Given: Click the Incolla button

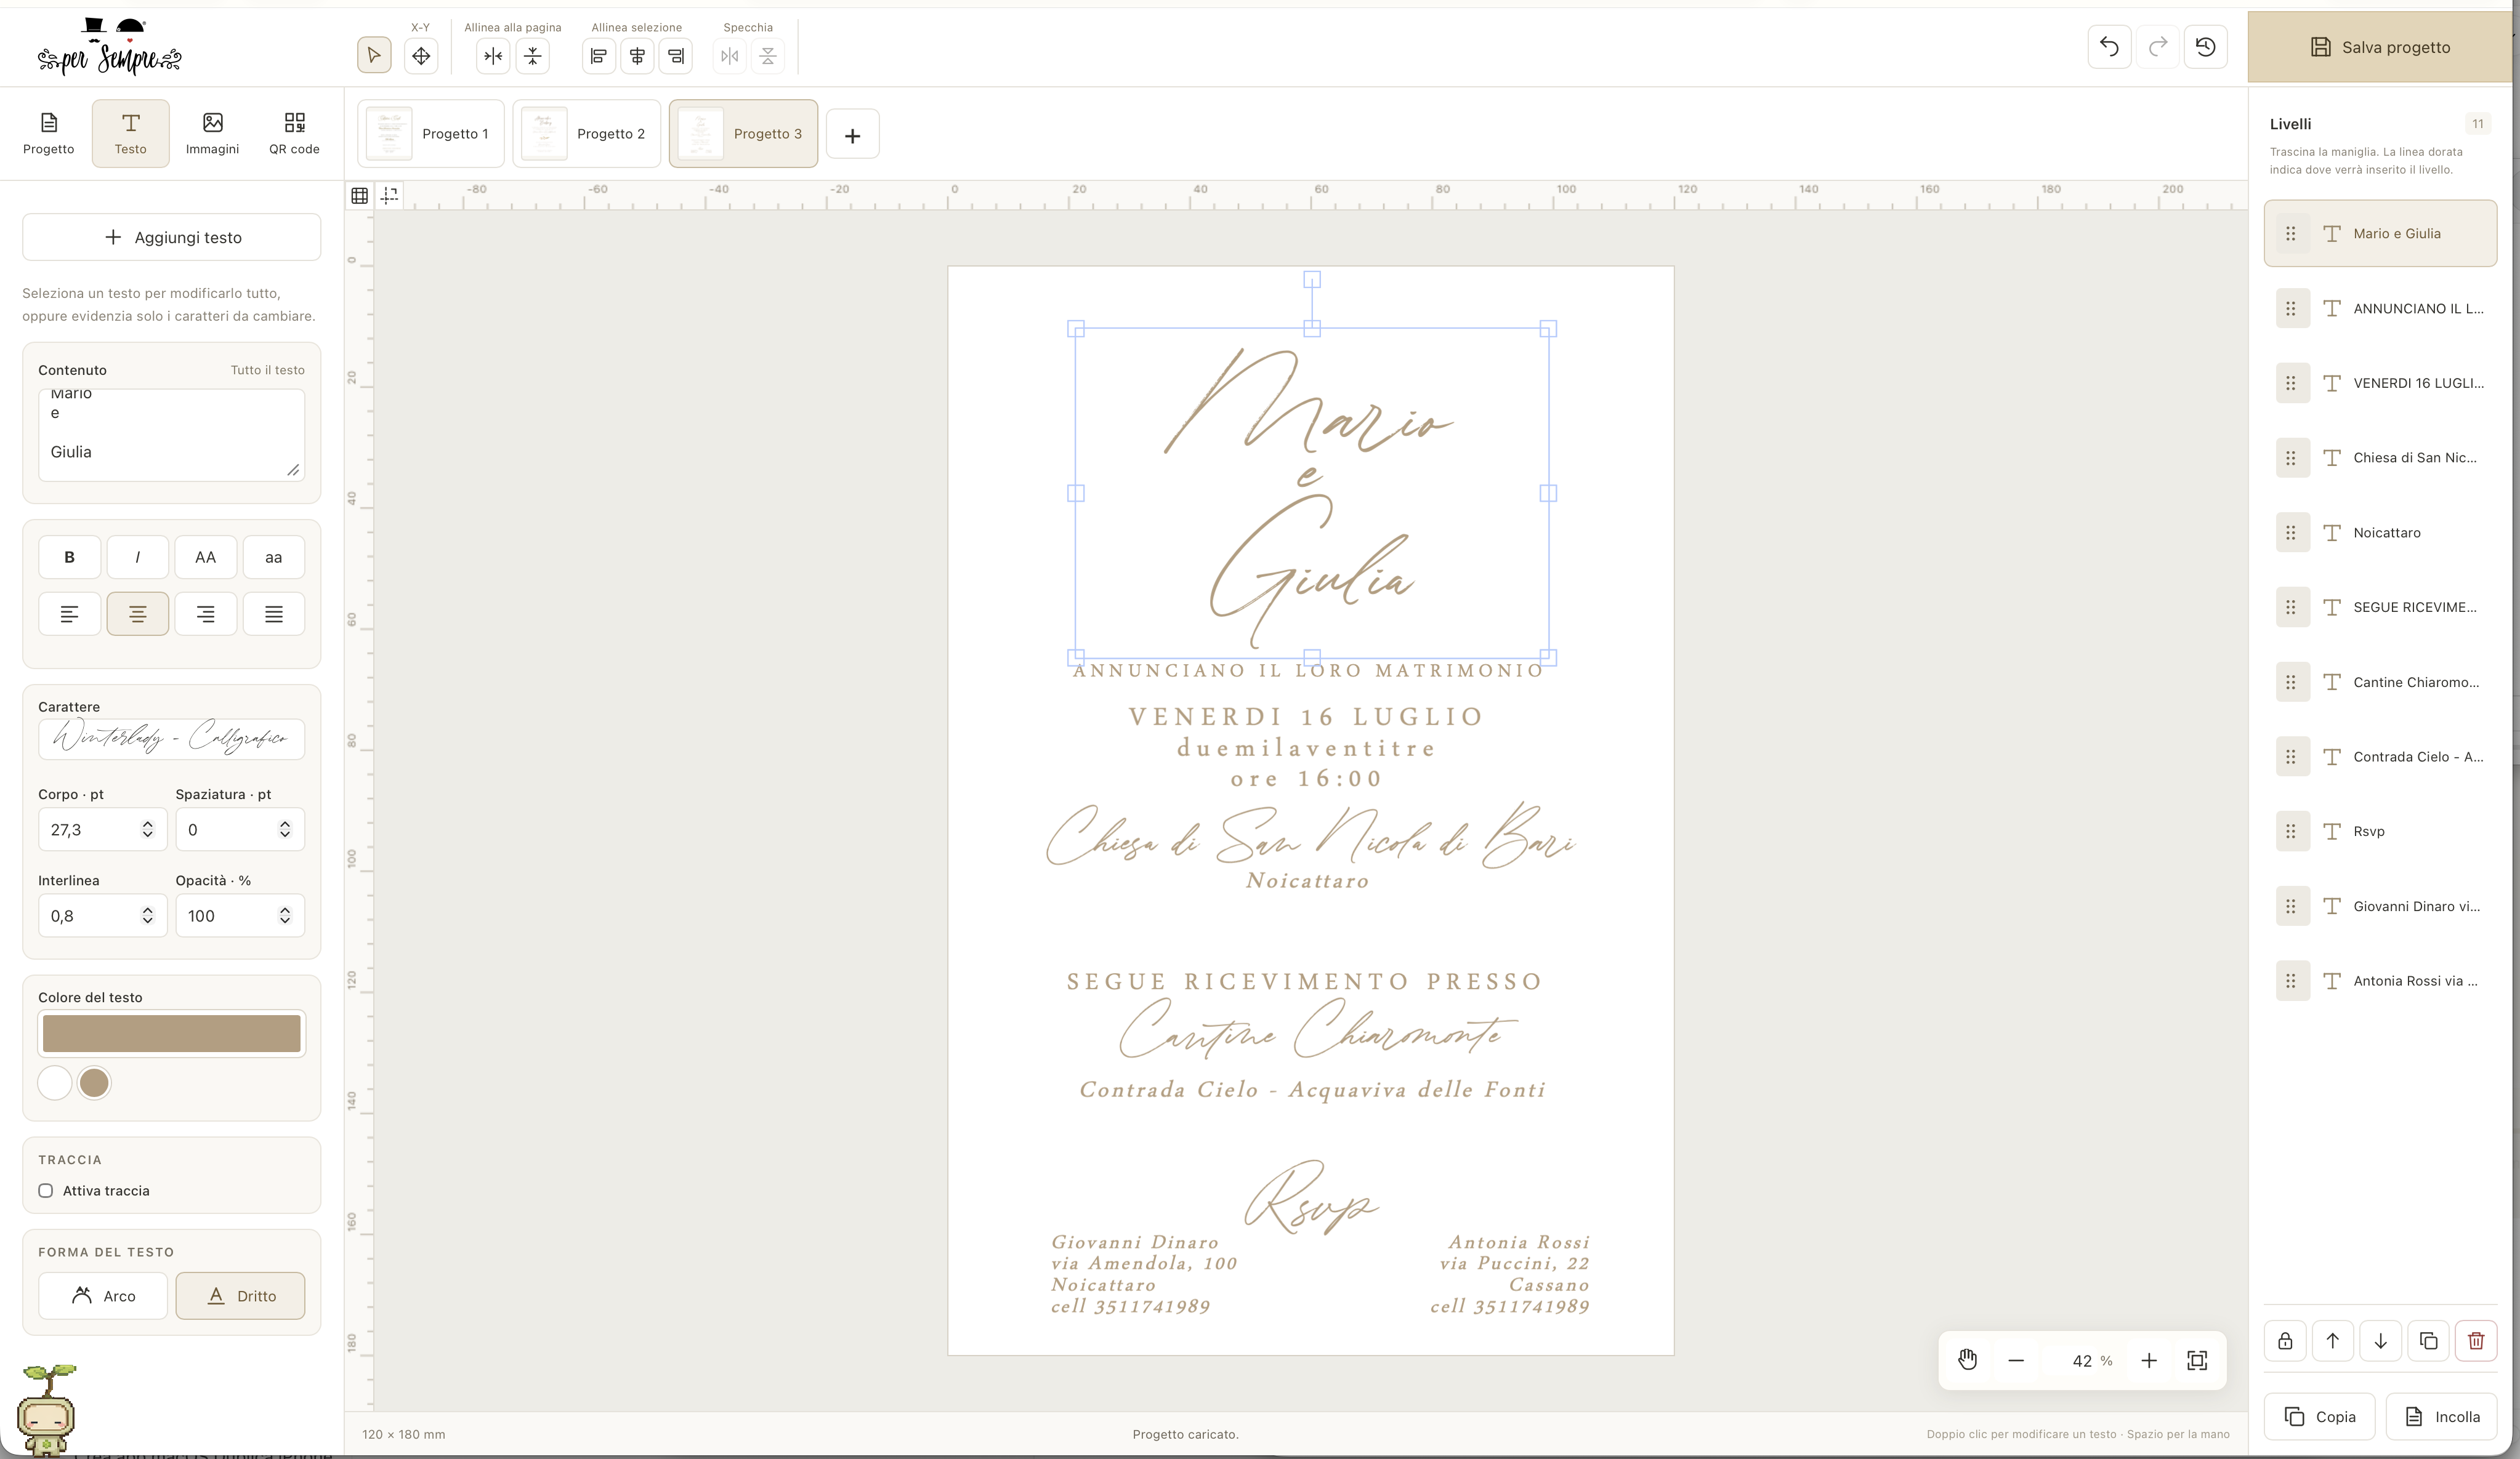Looking at the screenshot, I should 2441,1416.
